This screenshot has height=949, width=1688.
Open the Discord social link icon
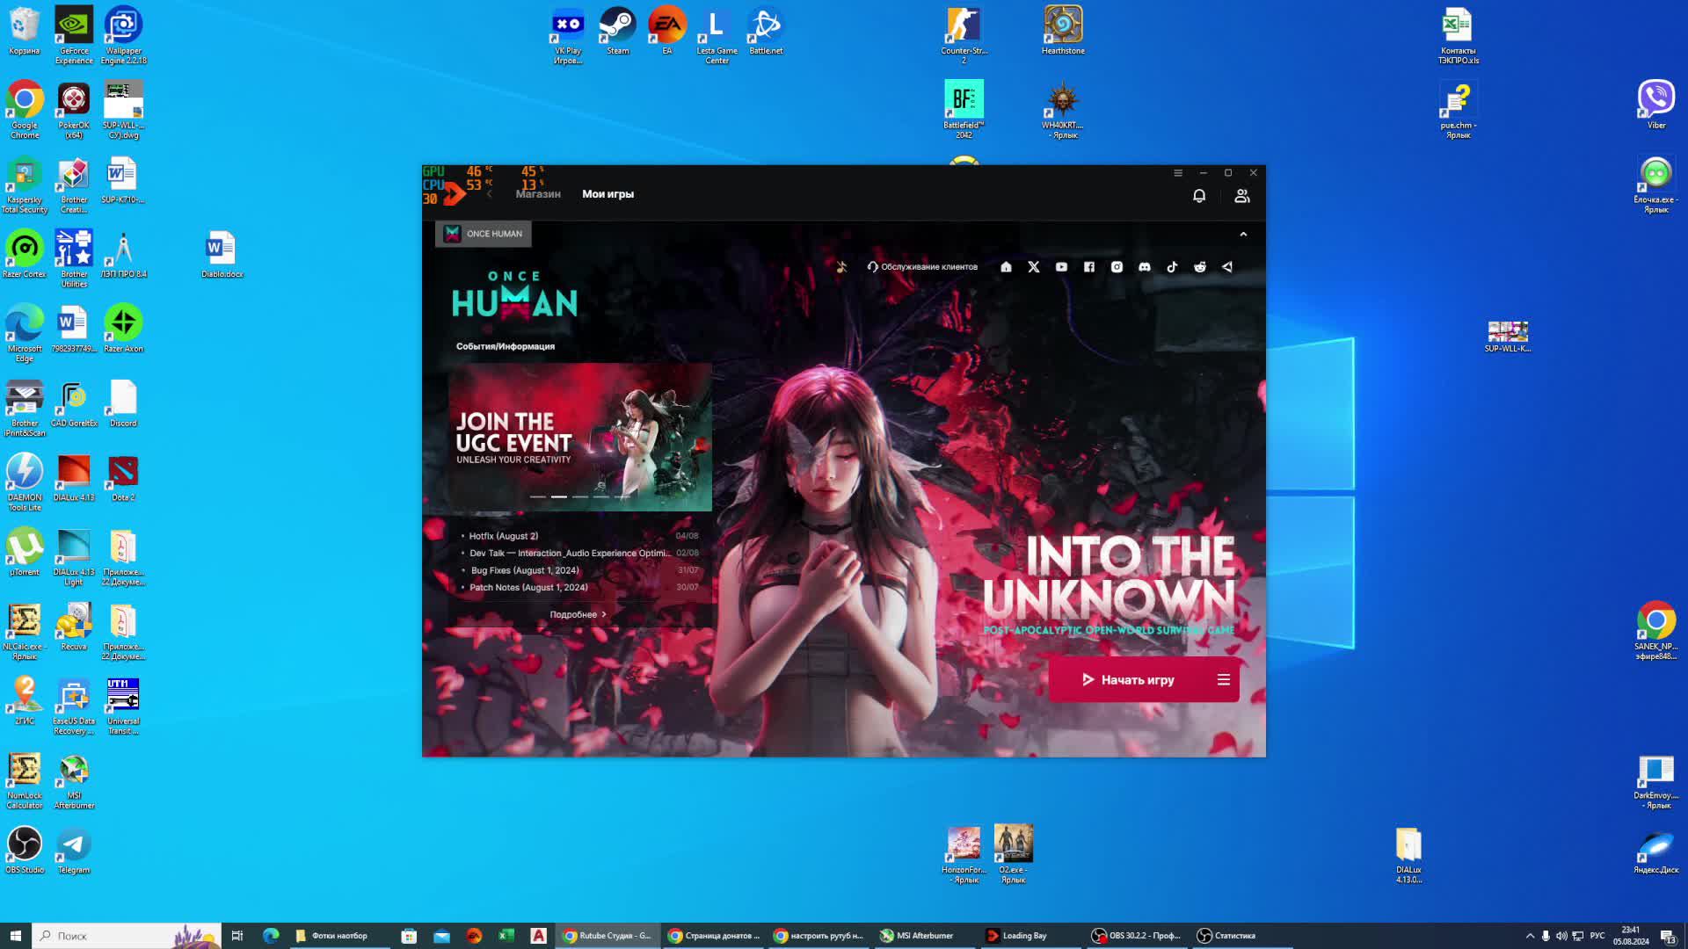(x=1144, y=267)
